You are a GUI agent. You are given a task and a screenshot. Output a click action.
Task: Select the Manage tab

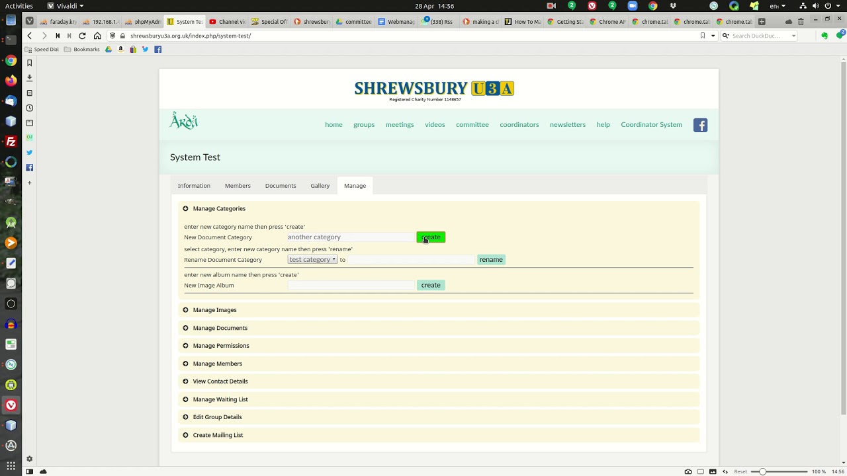(355, 186)
